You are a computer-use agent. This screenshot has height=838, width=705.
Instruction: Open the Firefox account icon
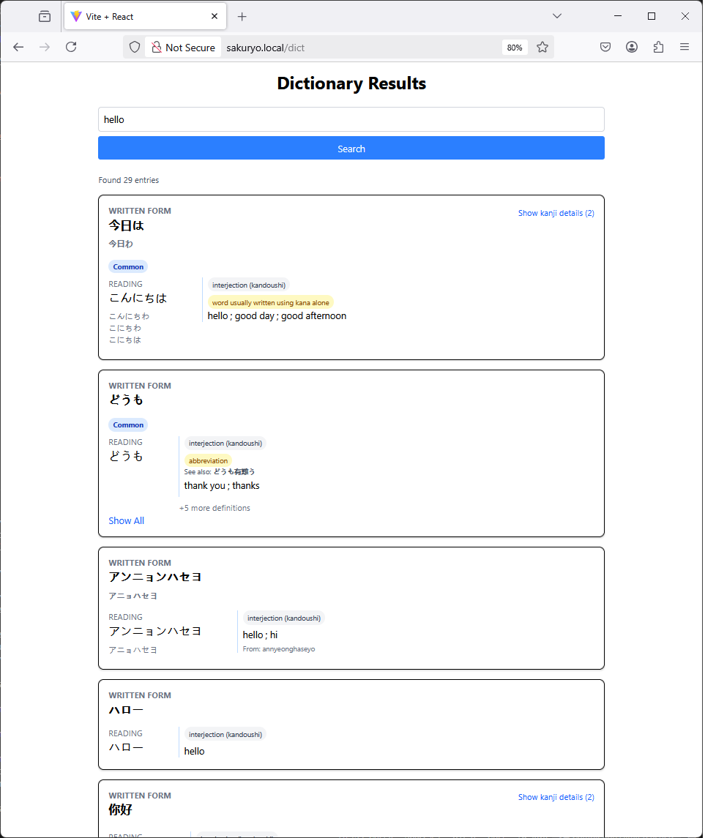pos(632,47)
